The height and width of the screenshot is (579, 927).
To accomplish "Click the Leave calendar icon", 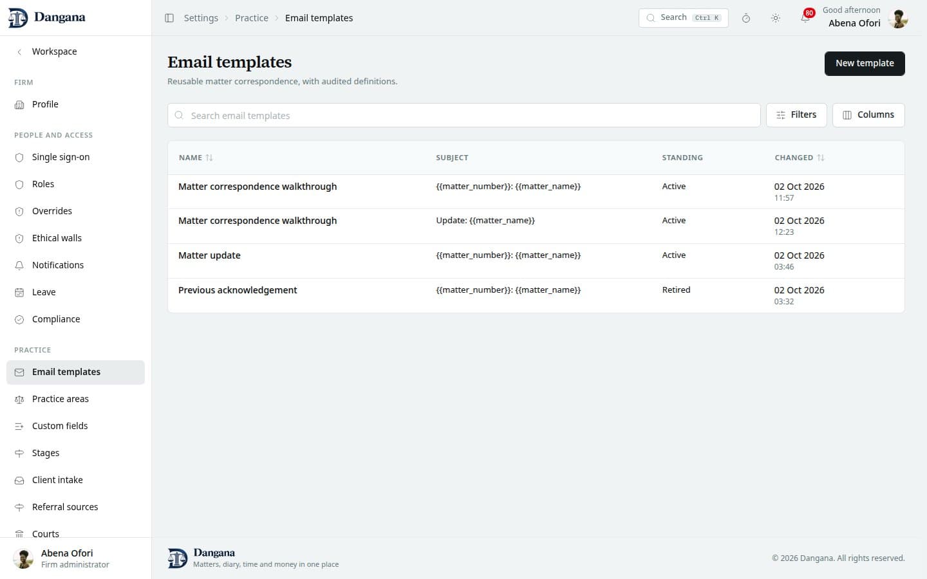I will (x=19, y=292).
